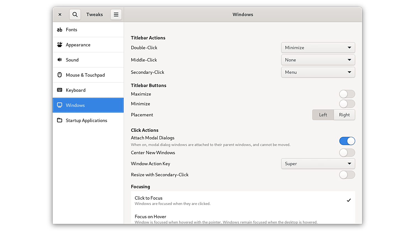Click the Keyboard sidebar icon

coord(60,90)
